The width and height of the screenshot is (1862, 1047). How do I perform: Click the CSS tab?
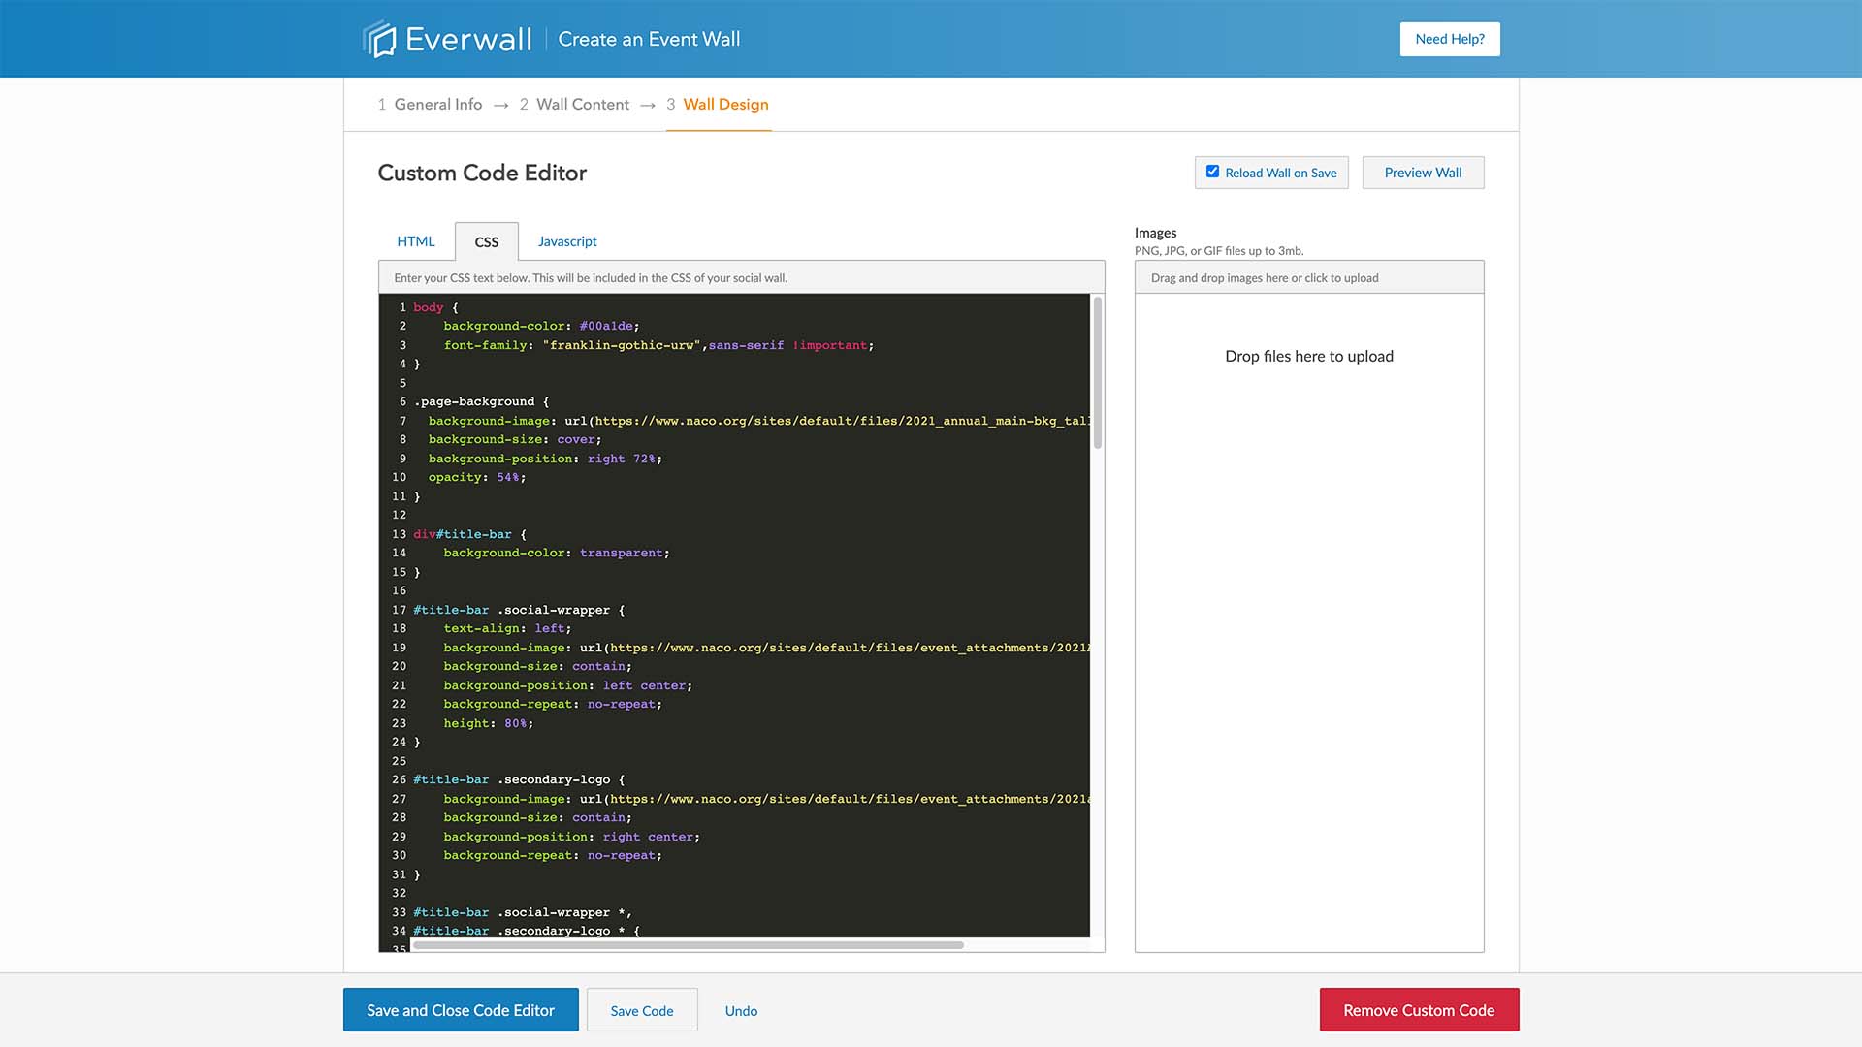click(486, 240)
